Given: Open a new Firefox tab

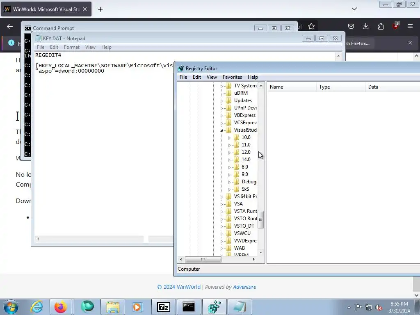Looking at the screenshot, I should (x=100, y=9).
